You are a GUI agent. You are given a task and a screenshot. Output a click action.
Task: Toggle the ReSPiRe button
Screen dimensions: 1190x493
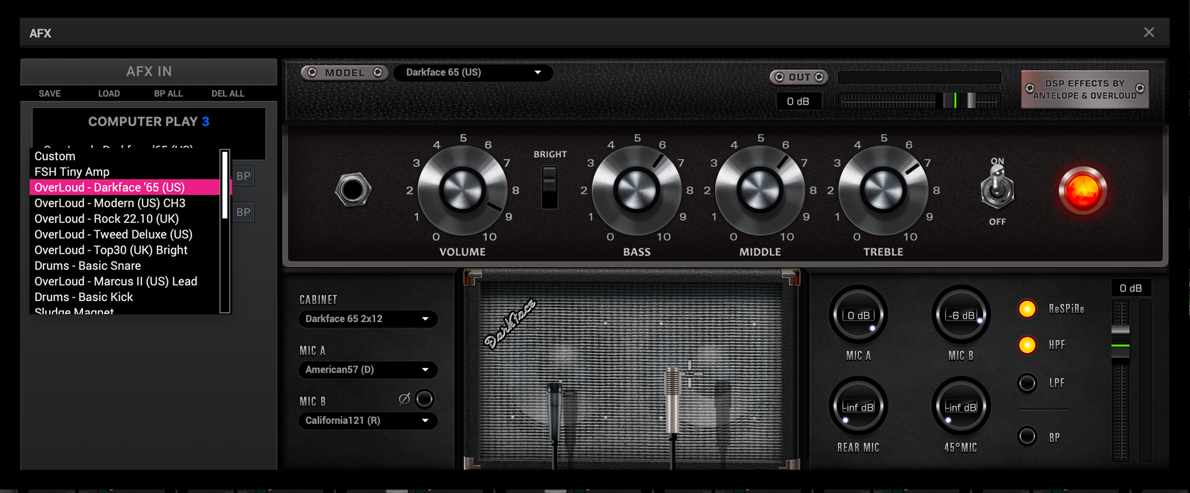(1027, 308)
